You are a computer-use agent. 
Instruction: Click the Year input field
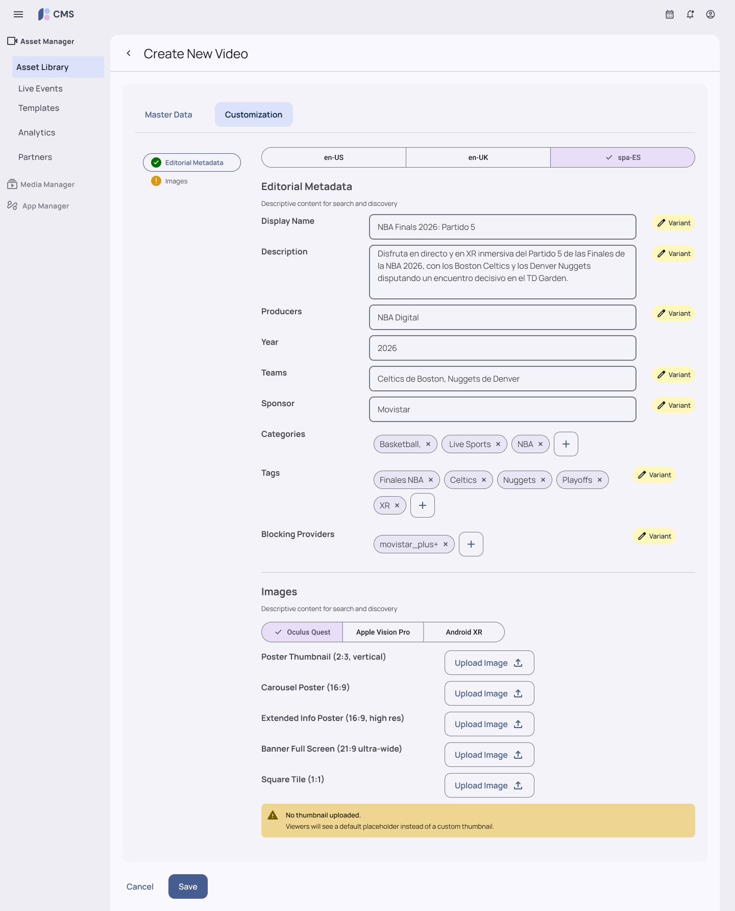pos(503,348)
